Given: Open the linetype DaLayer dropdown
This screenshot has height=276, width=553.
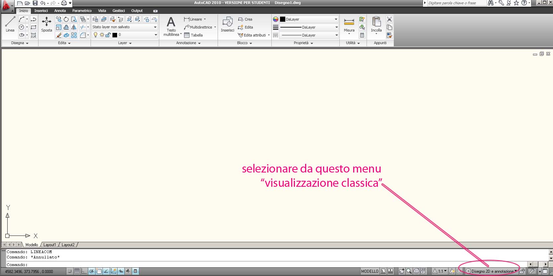Looking at the screenshot, I should (x=309, y=35).
